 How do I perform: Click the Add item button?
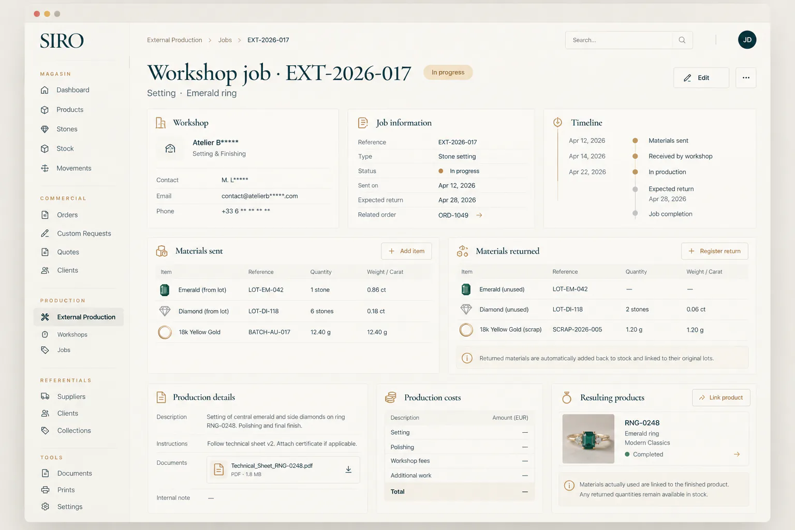click(406, 251)
